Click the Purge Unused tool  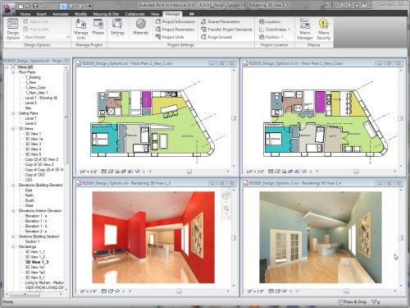pos(216,37)
